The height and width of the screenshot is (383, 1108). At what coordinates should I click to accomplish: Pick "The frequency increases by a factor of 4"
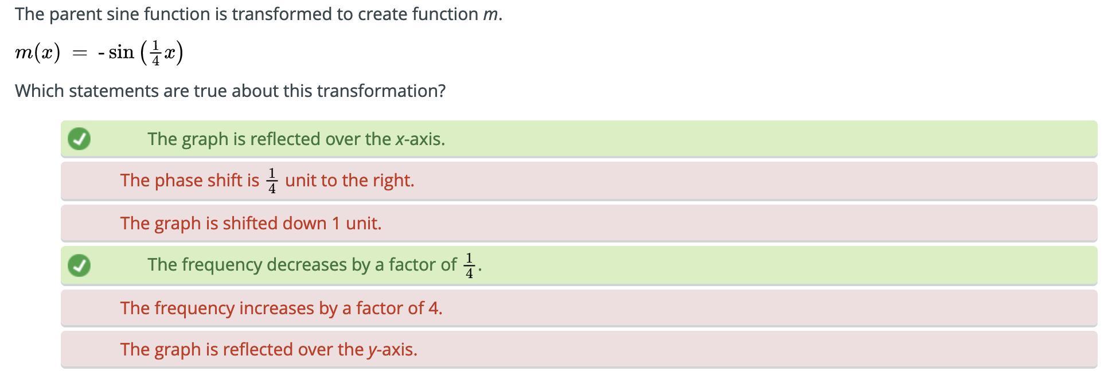[x=281, y=308]
